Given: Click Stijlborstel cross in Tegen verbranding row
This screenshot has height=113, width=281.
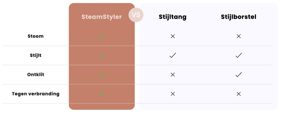Looking at the screenshot, I should click(x=238, y=94).
